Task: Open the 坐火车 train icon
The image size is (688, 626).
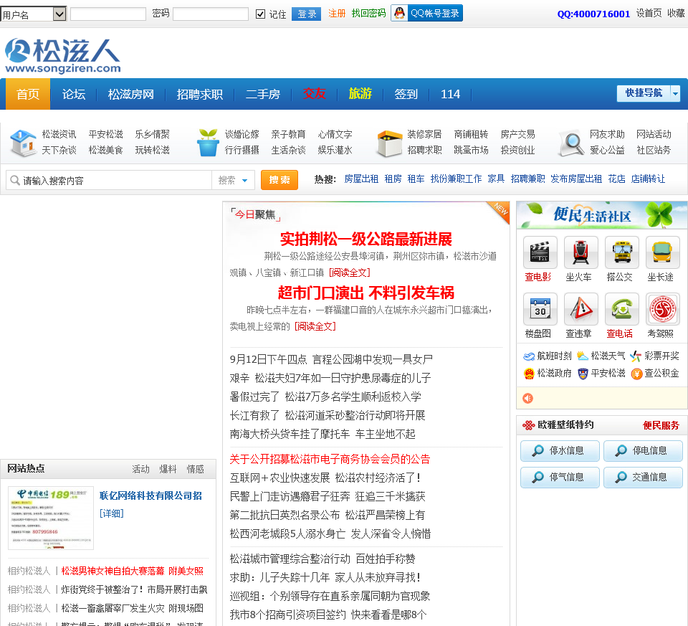Action: (581, 252)
